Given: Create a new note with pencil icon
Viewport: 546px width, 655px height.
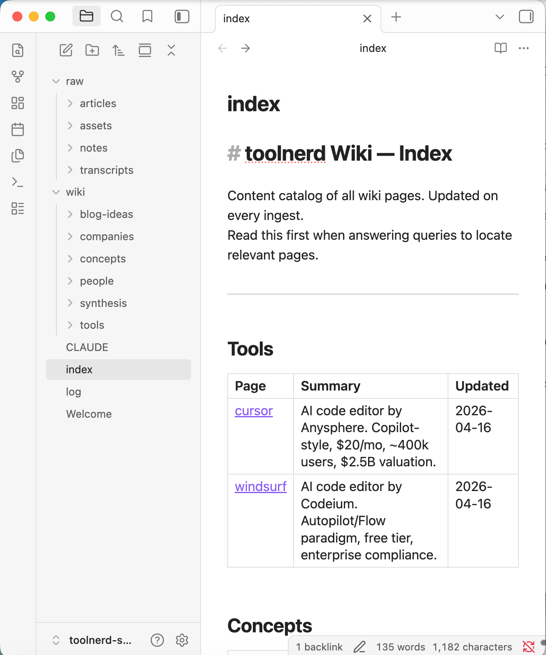Looking at the screenshot, I should (x=66, y=50).
